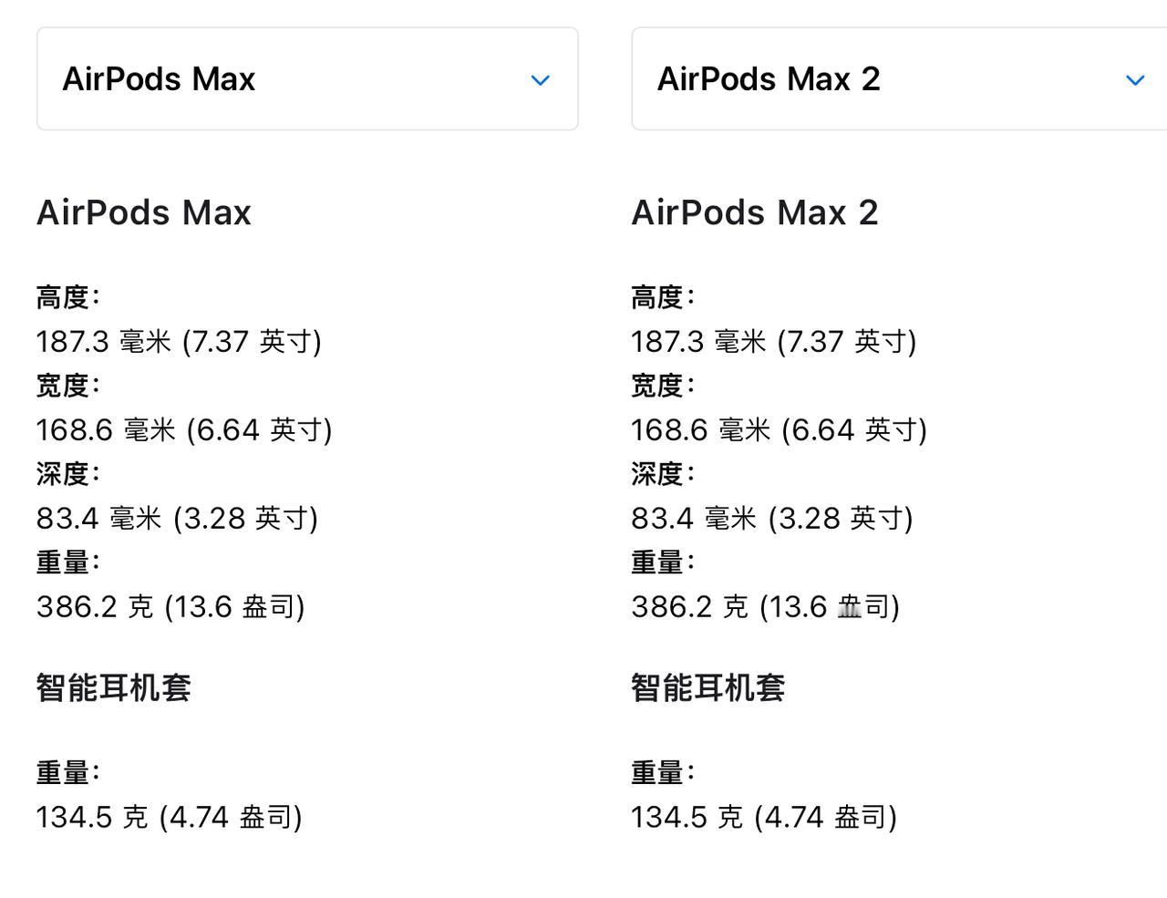Click the blue chevron in AirPods Max selector

(x=540, y=80)
